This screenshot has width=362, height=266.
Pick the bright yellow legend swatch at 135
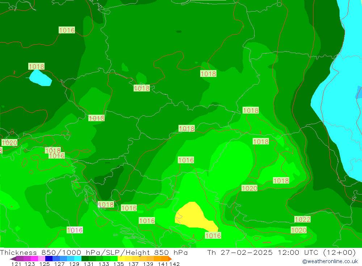click(x=121, y=259)
